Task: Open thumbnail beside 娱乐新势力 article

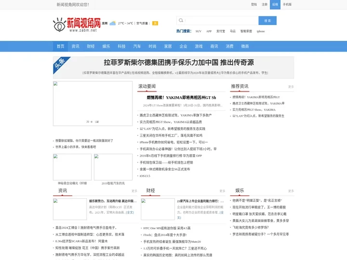Action: (x=70, y=209)
